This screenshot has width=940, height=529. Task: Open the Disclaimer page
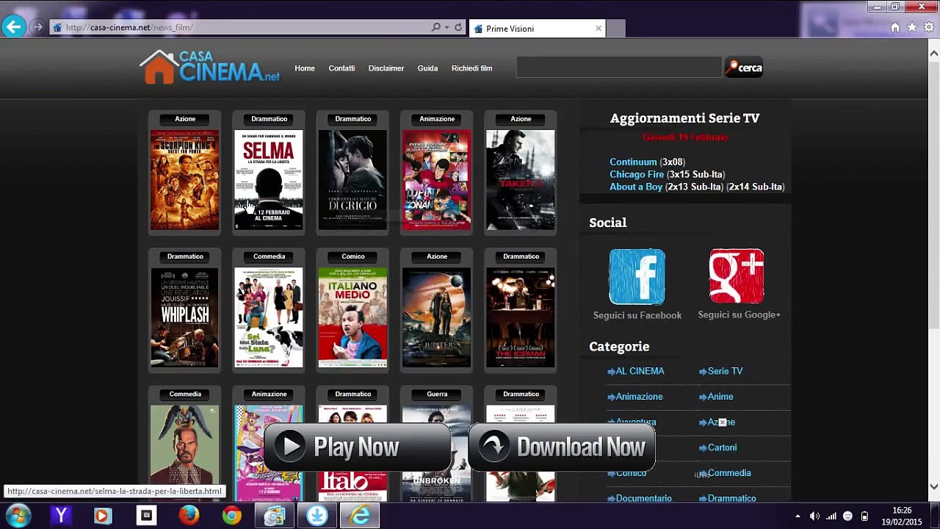pos(386,68)
